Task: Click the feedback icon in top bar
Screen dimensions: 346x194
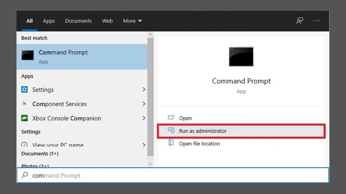Action: 299,21
